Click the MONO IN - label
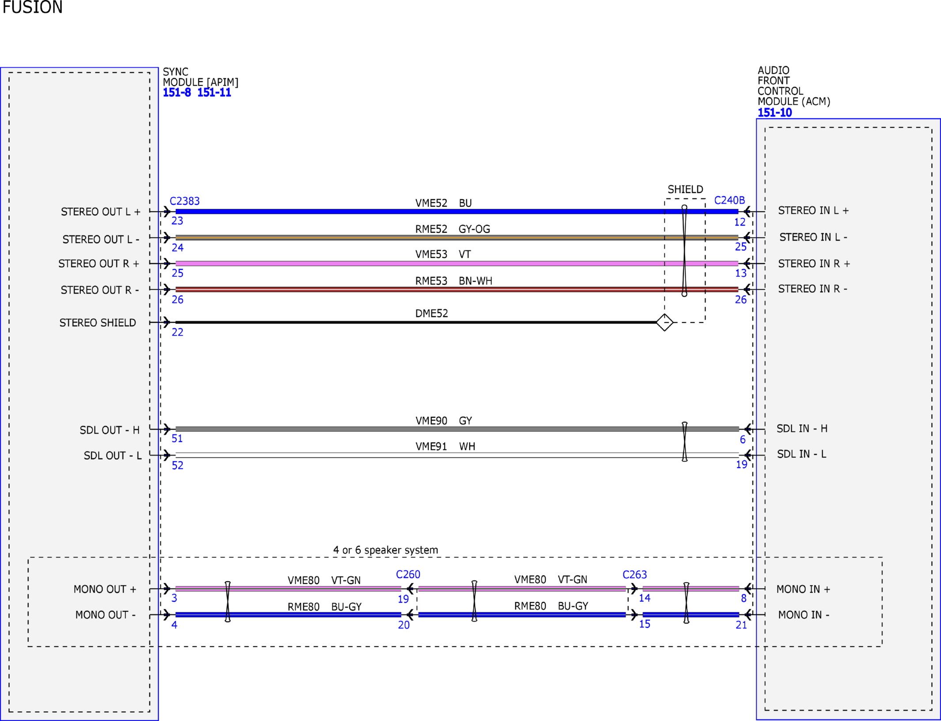This screenshot has height=721, width=941. (x=804, y=615)
